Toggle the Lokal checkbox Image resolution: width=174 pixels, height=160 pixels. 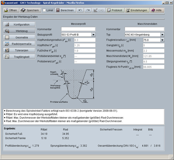point(44,10)
